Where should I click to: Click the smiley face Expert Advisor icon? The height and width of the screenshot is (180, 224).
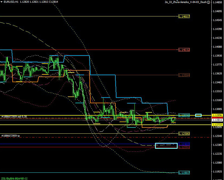point(209,2)
